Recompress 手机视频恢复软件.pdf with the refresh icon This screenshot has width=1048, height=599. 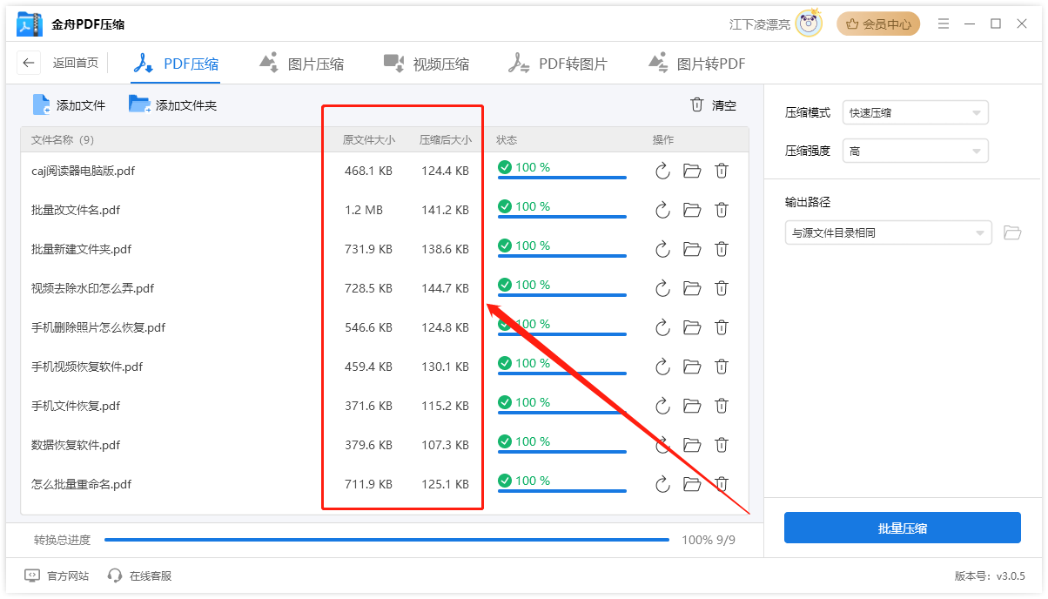[x=662, y=367]
